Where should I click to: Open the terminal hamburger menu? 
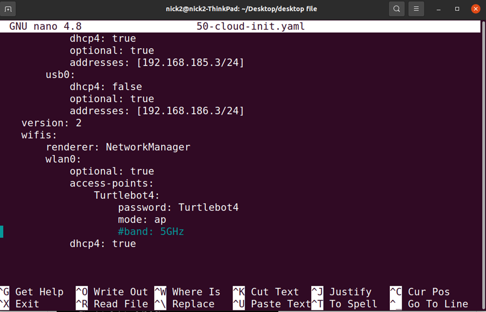coord(416,8)
